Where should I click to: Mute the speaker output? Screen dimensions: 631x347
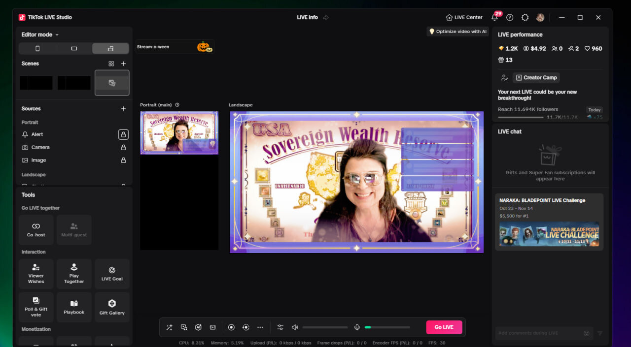(295, 327)
